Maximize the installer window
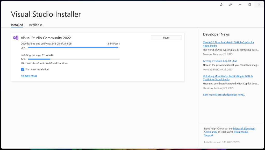265x150 pixels. pyautogui.click(x=249, y=4)
